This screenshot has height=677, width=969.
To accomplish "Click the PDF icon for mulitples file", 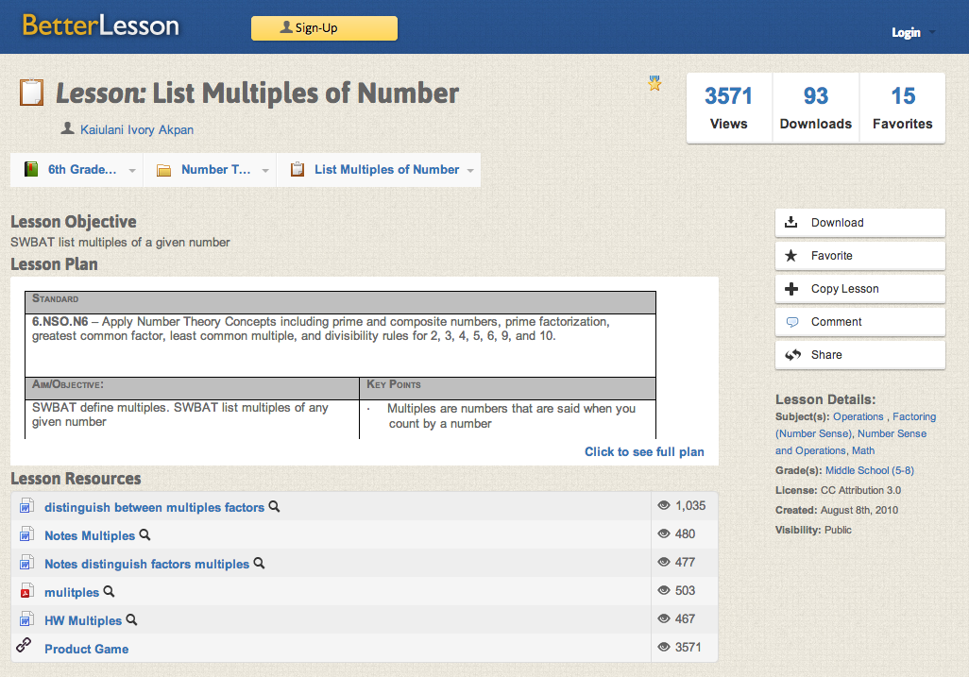I will pyautogui.click(x=26, y=592).
